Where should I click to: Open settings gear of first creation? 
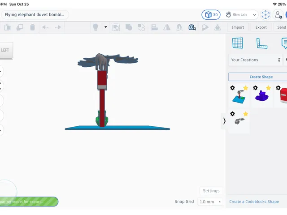[232, 88]
